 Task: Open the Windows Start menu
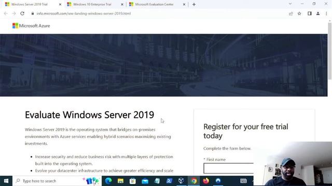pyautogui.click(x=6, y=181)
